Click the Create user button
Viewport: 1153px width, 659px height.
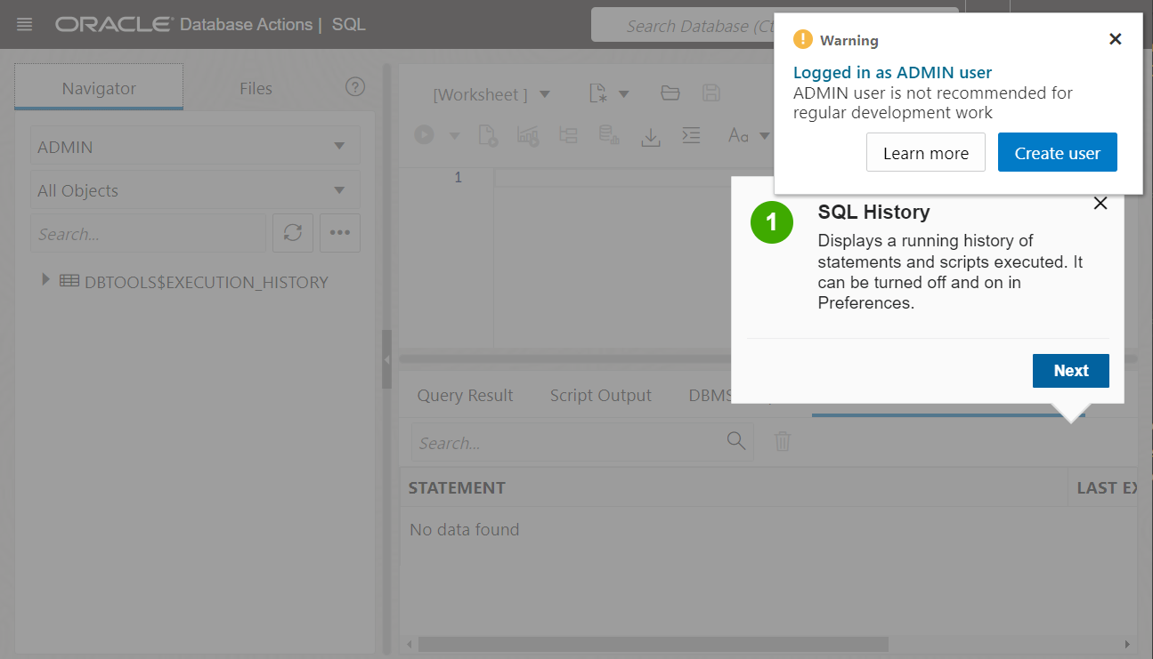[1057, 153]
